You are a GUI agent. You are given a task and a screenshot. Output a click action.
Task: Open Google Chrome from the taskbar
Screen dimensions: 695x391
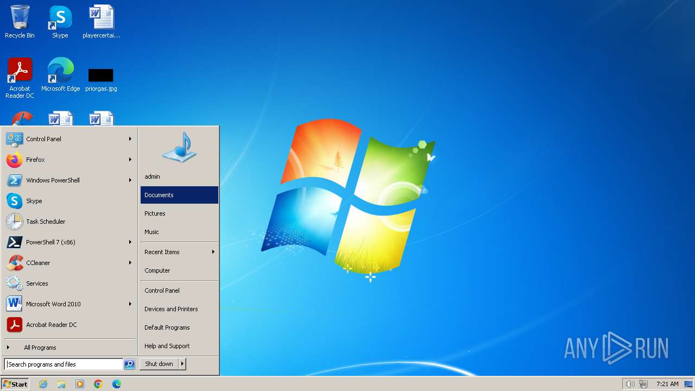click(98, 384)
